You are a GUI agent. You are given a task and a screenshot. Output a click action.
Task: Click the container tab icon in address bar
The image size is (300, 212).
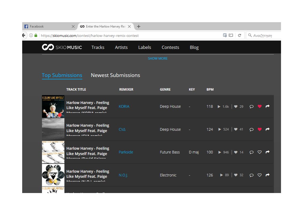click(225, 35)
